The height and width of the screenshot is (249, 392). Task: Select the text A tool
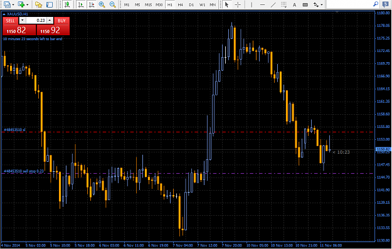pos(295,4)
